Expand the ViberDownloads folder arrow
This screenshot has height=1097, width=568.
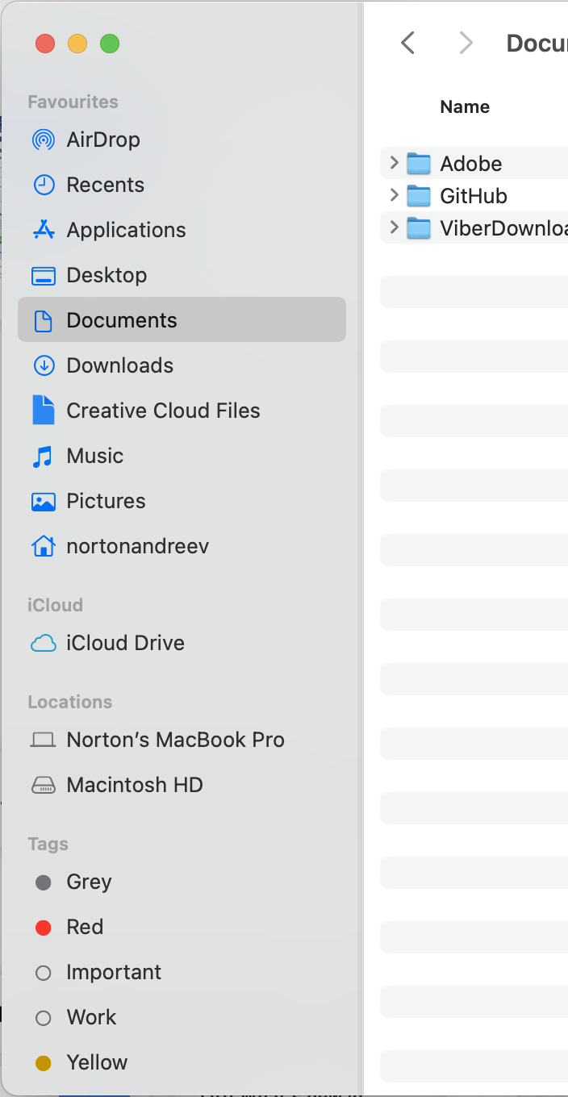click(x=394, y=227)
